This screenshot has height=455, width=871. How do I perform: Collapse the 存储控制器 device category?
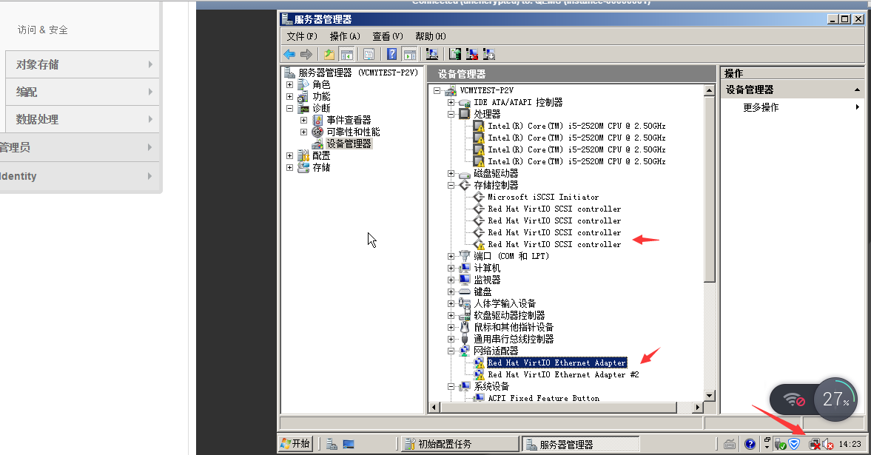451,186
